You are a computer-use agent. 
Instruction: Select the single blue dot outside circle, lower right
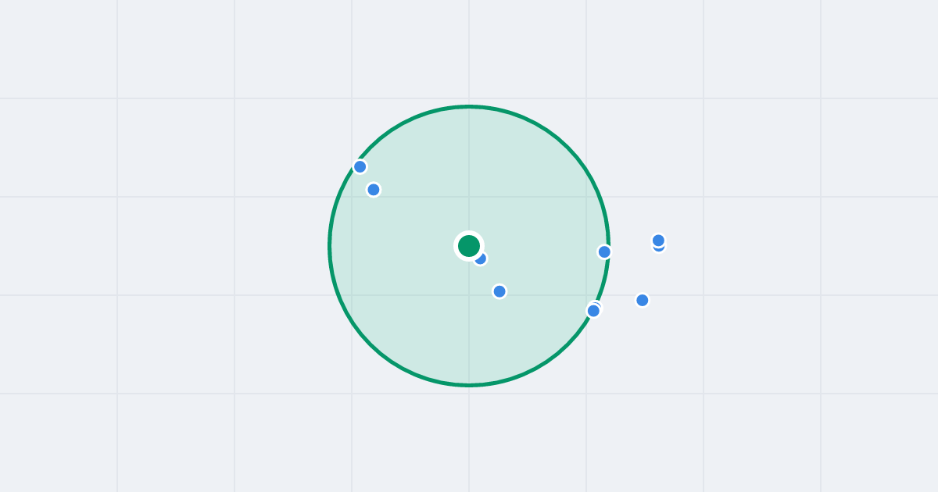643,300
